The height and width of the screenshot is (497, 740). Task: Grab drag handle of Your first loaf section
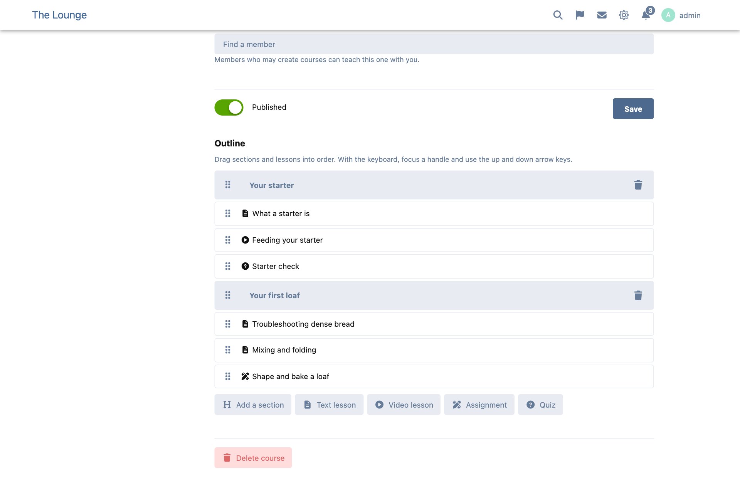[x=228, y=295]
